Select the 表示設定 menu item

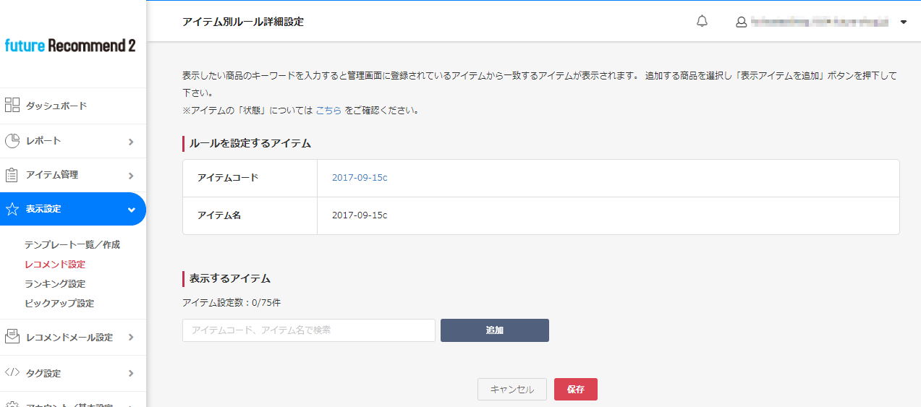click(73, 209)
